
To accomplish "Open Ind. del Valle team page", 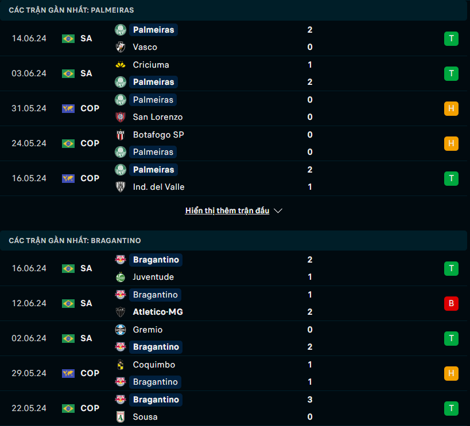I will click(158, 187).
